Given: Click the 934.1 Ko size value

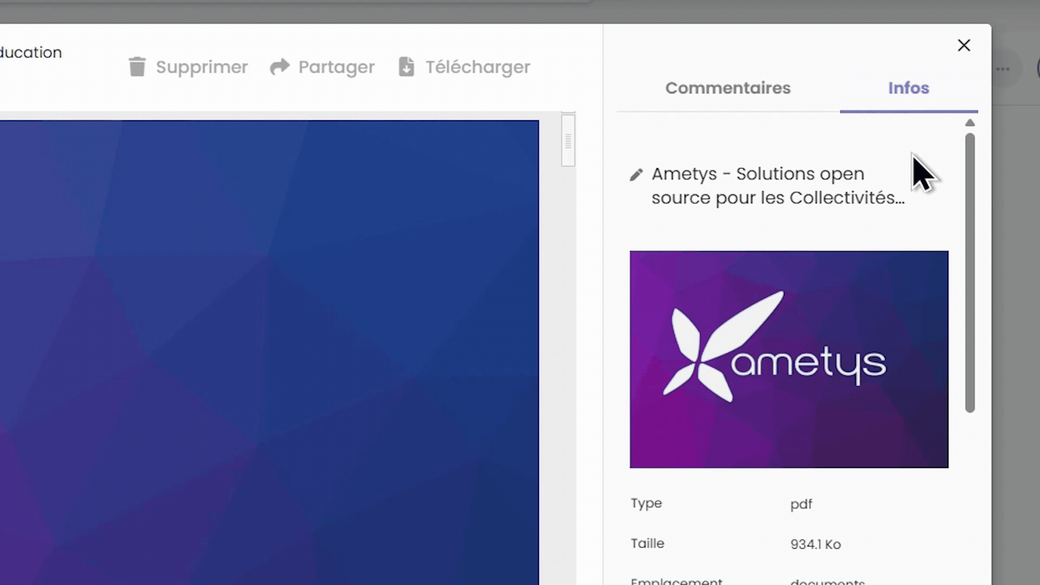Looking at the screenshot, I should pos(815,544).
